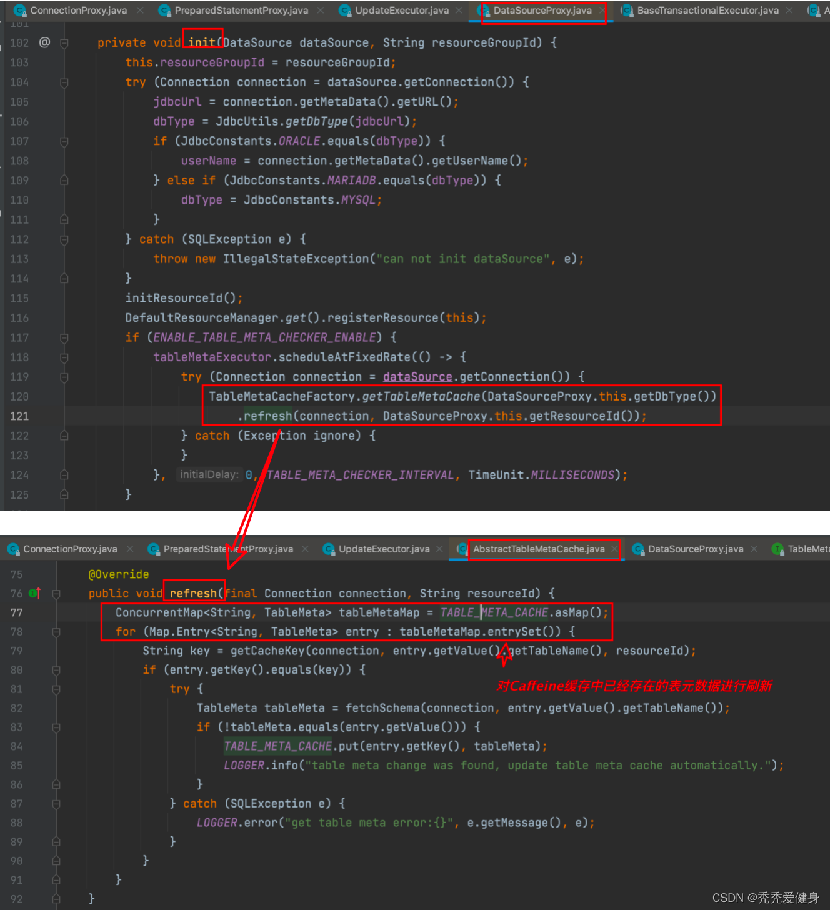
Task: Click LOGGER.error on line 88
Action: pos(237,822)
